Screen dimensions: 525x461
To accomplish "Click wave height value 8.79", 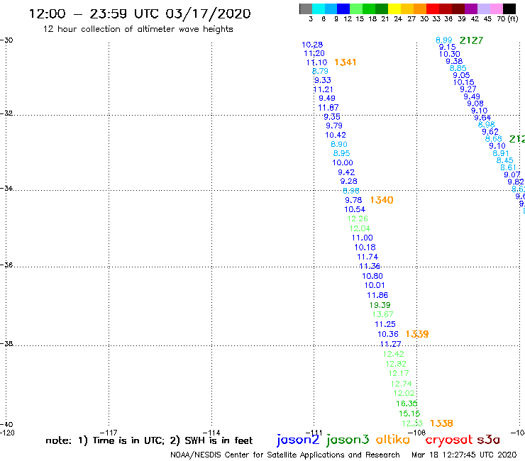I will (320, 71).
